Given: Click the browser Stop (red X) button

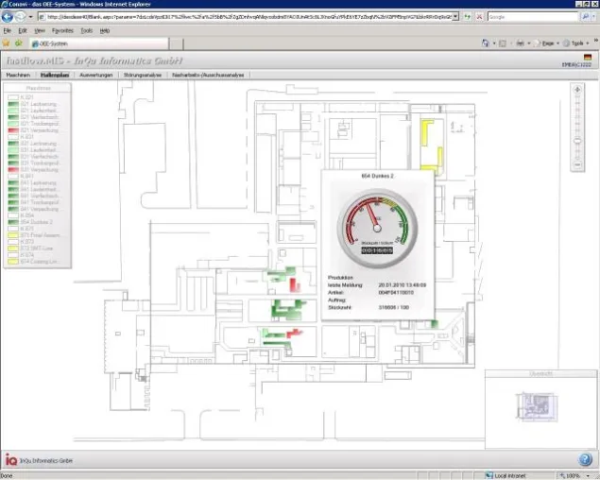Looking at the screenshot, I should [x=479, y=17].
